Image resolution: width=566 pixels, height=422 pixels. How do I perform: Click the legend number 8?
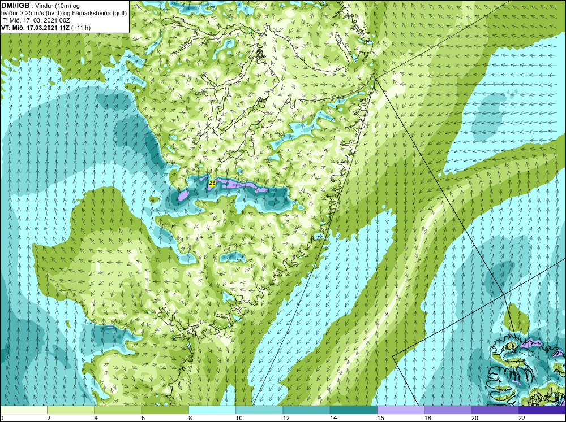[x=190, y=418]
